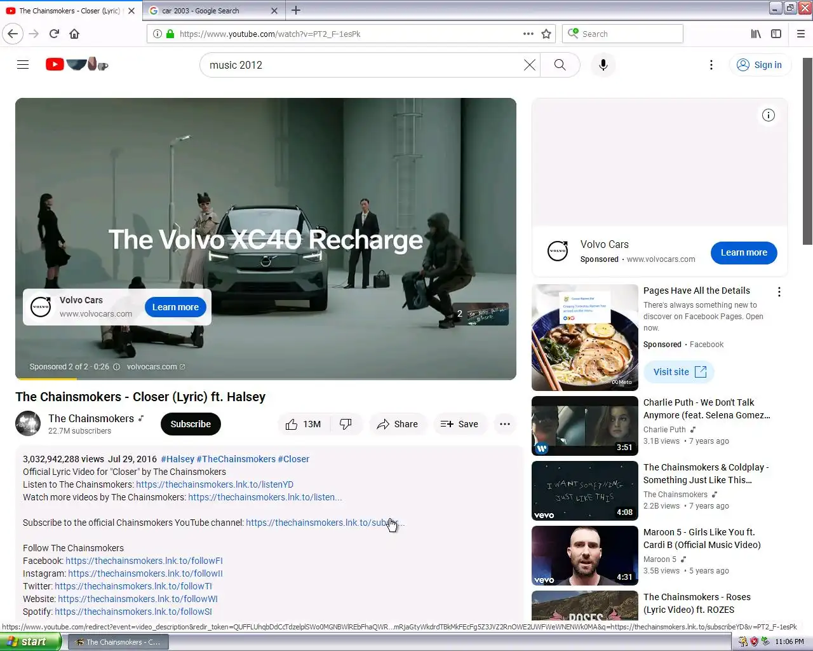
Task: Open The Chainsmokers Roses lyric video title
Action: click(x=697, y=603)
